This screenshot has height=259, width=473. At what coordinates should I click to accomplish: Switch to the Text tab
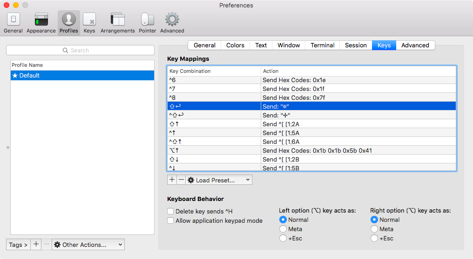(x=261, y=45)
